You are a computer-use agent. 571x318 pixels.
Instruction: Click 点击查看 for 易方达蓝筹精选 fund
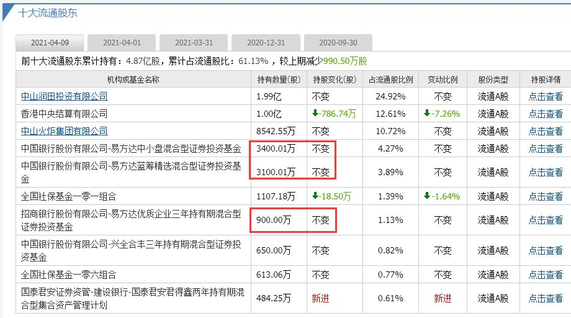546,172
